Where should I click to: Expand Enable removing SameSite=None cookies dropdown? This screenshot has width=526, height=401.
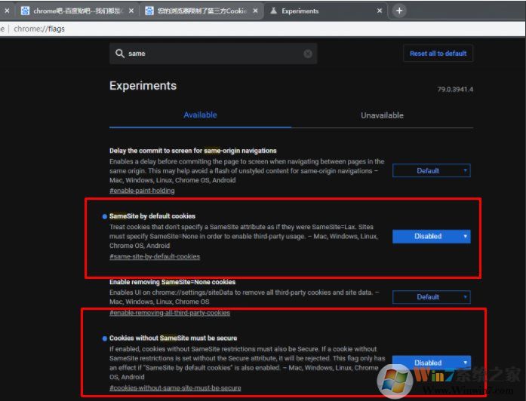(431, 297)
